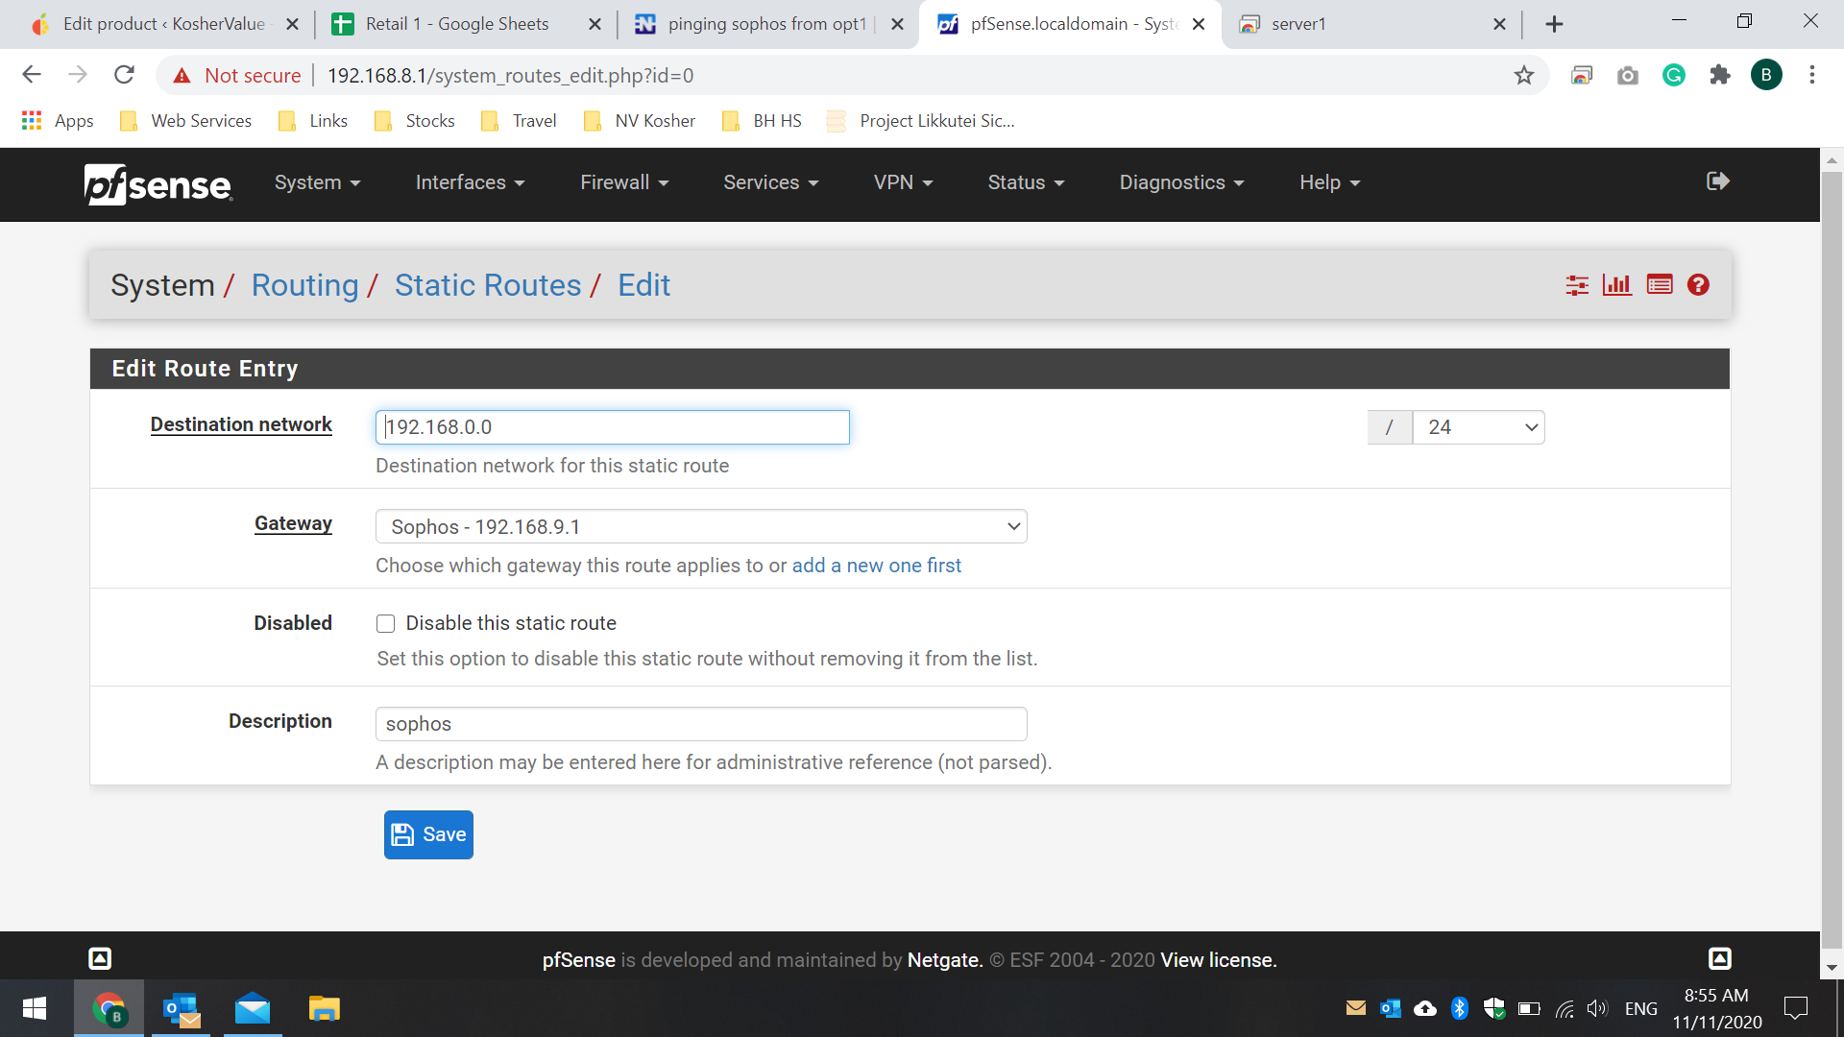The width and height of the screenshot is (1844, 1037).
Task: Expand the Firewall menu
Action: click(624, 182)
